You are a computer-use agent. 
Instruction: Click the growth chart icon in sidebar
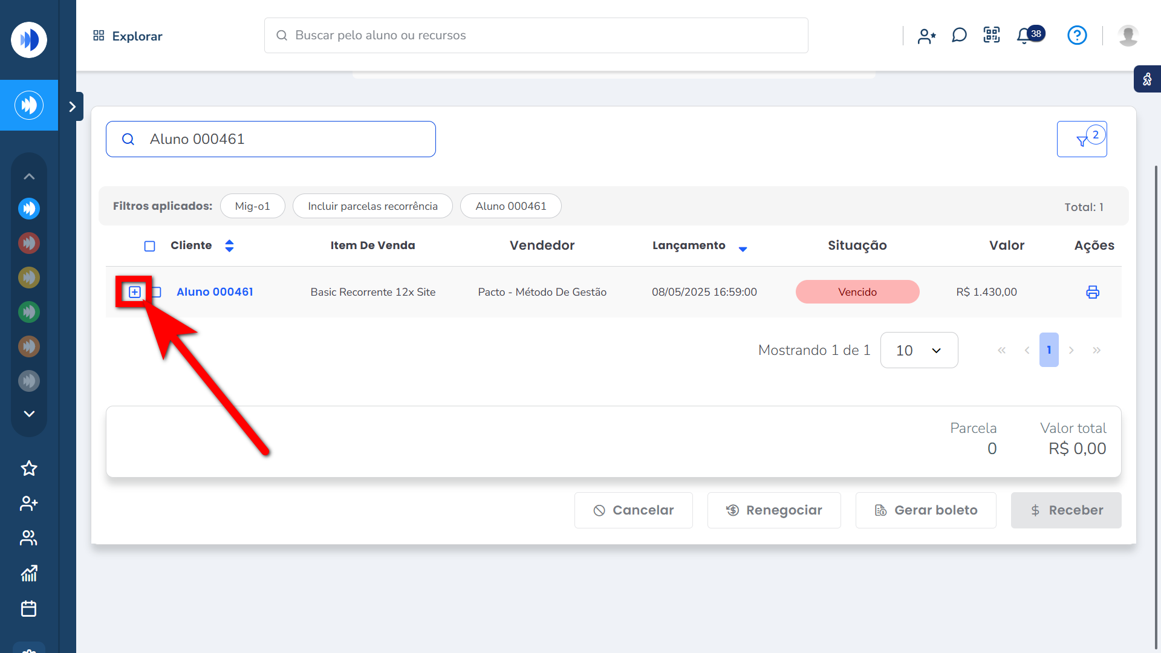point(29,573)
